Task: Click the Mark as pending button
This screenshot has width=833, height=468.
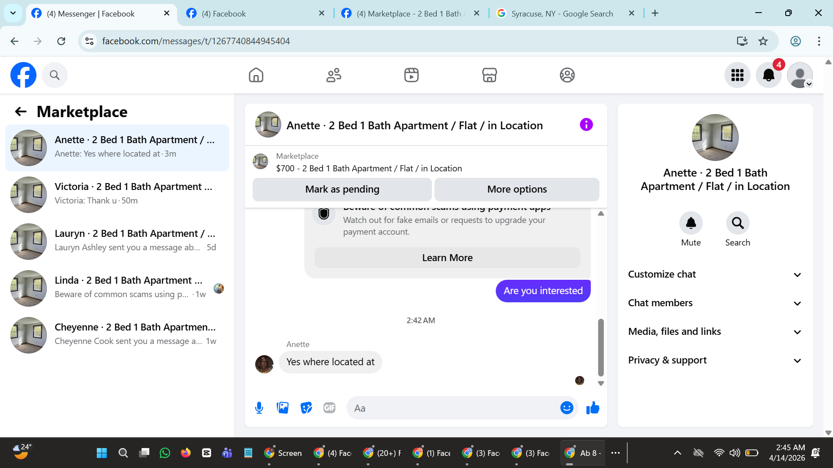Action: point(342,190)
